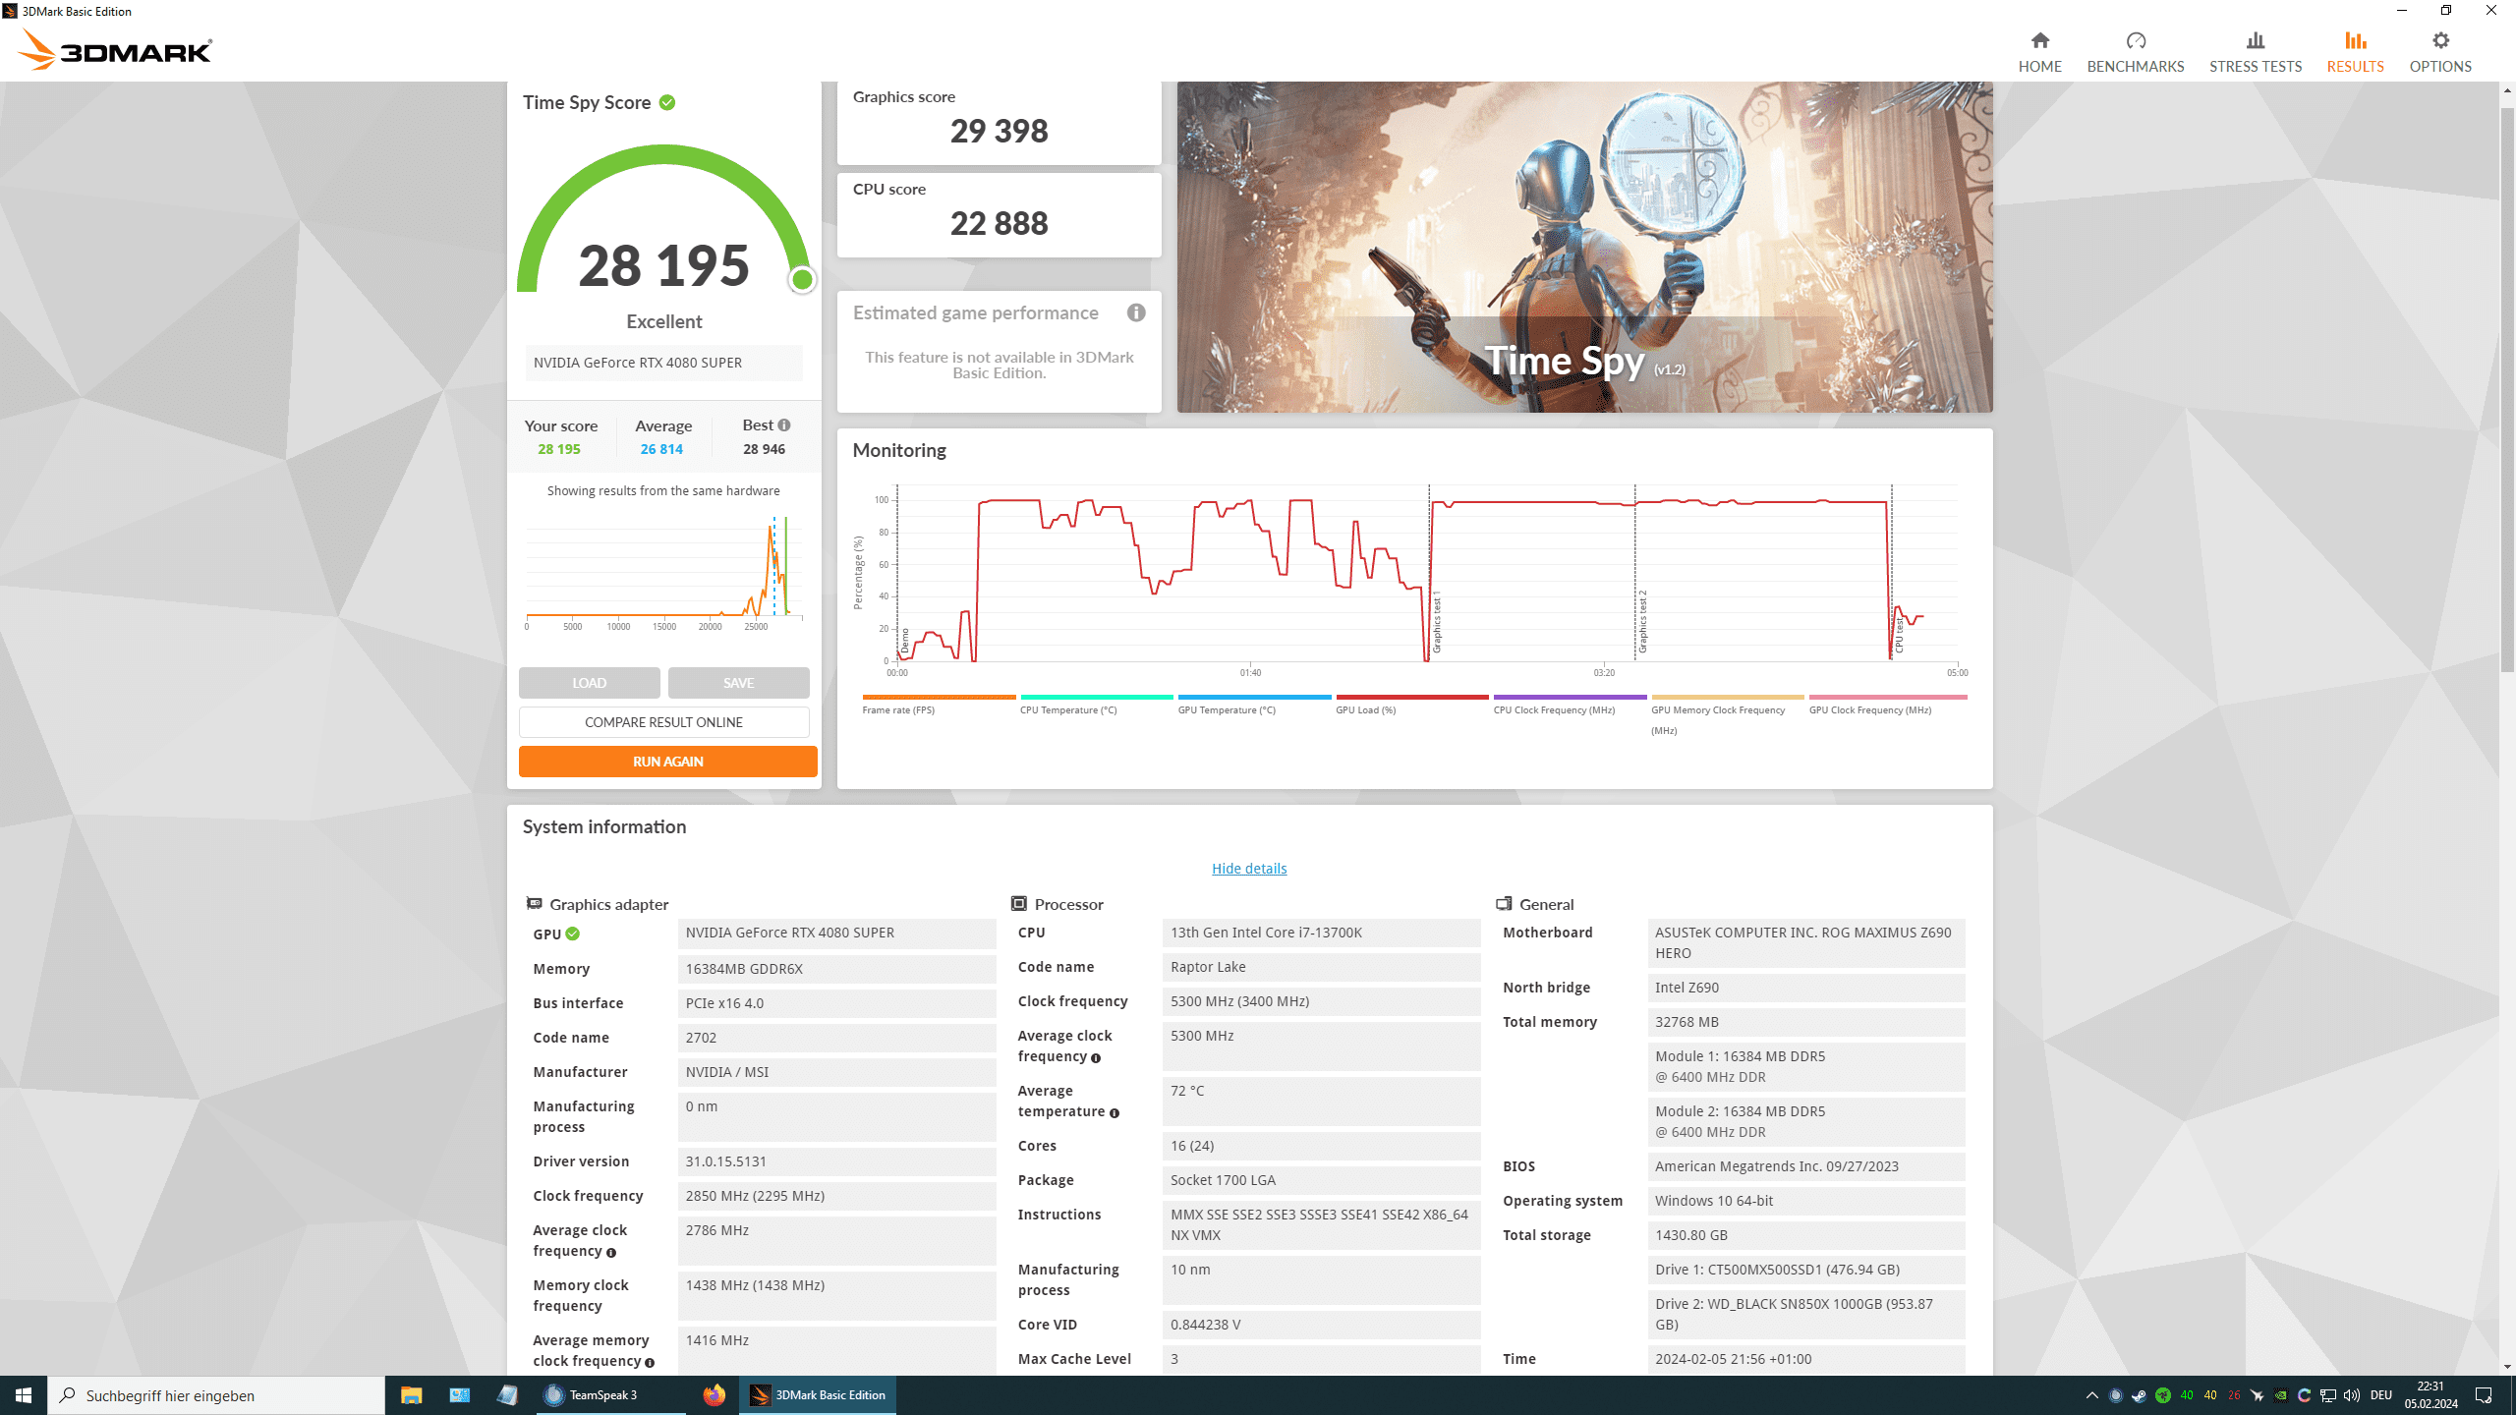Click the Driver version value 31.0.15.5131
Screen dimensions: 2516x1415
(837, 1161)
